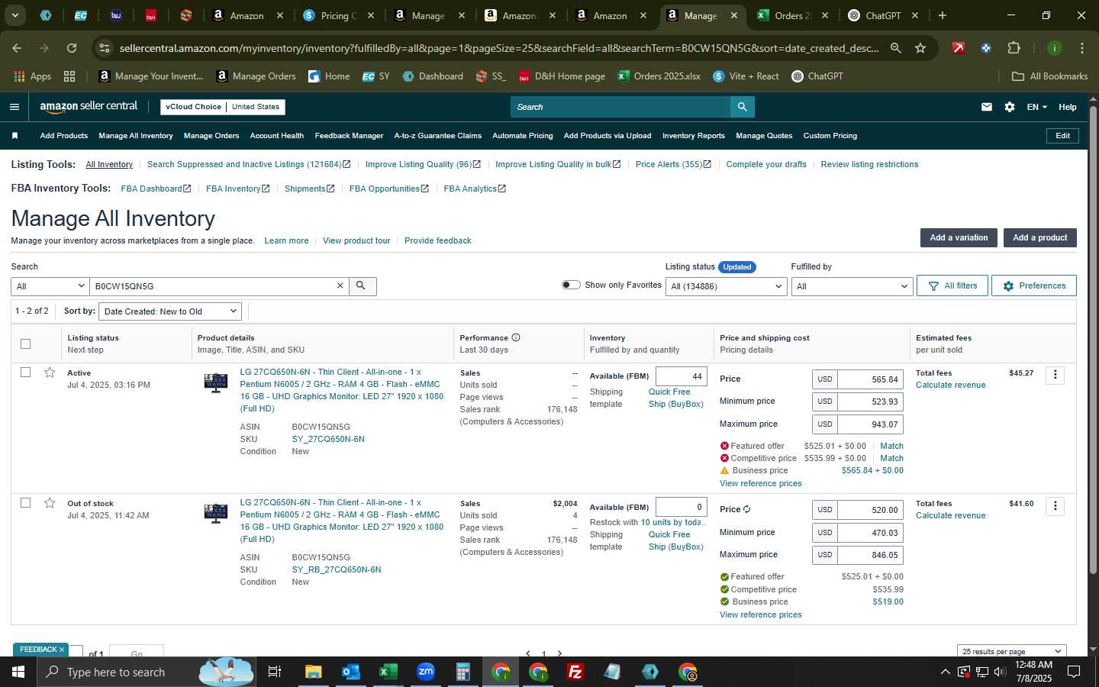Click the Price field showing 565.84
1099x687 pixels.
pos(870,379)
